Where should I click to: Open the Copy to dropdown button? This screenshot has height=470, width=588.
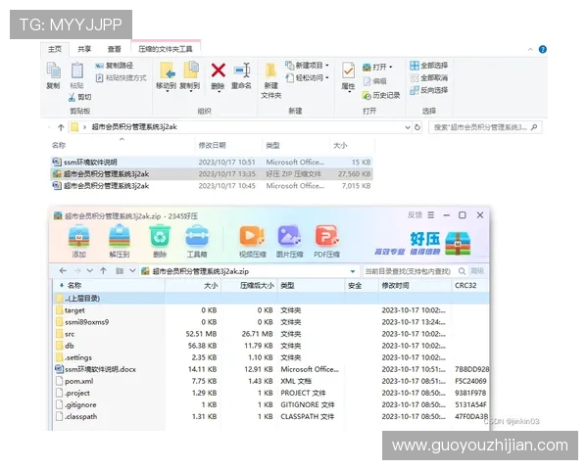pyautogui.click(x=190, y=76)
